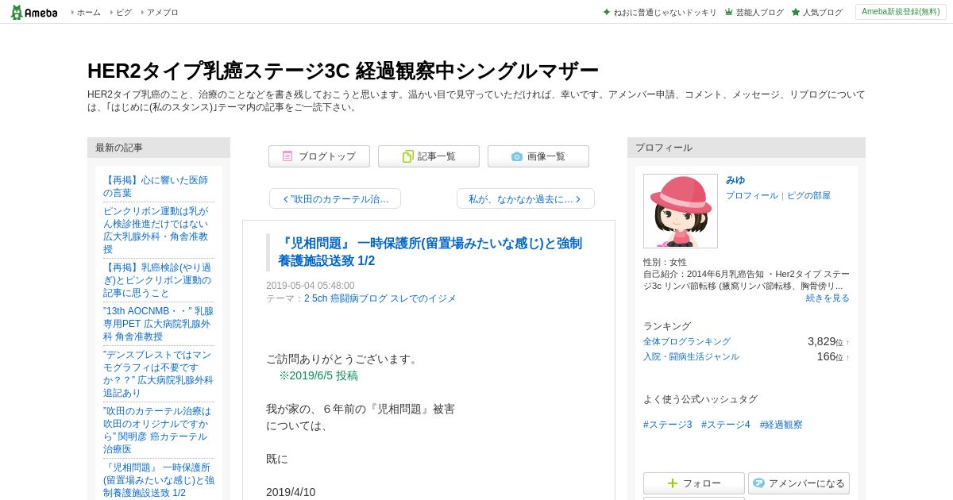Go to next article 私が、なかなか過去に…
Screen dimensions: 953x500
526,198
